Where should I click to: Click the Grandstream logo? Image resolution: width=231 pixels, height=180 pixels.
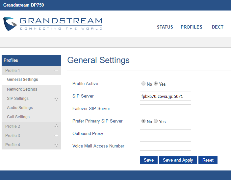coord(53,24)
